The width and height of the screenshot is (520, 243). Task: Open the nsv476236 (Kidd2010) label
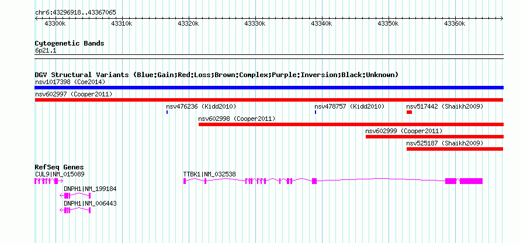[201, 106]
